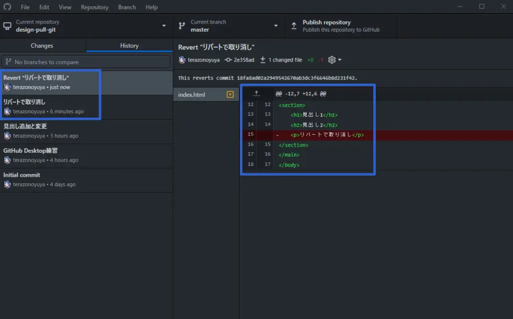Open the Current repository dropdown
The image size is (513, 319).
[86, 26]
